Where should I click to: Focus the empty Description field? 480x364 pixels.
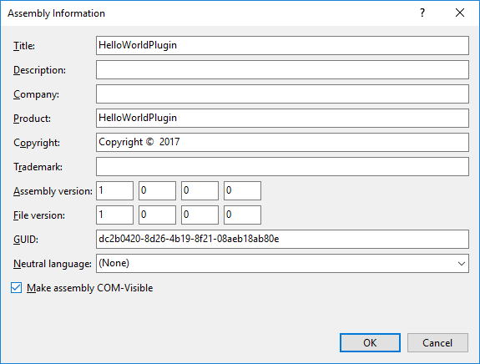pos(282,70)
